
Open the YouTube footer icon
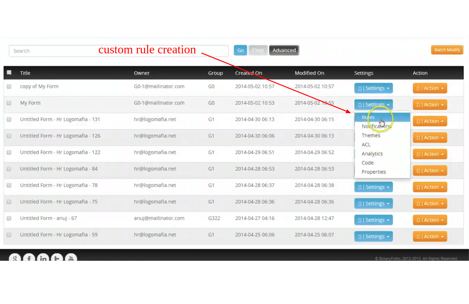tap(71, 257)
